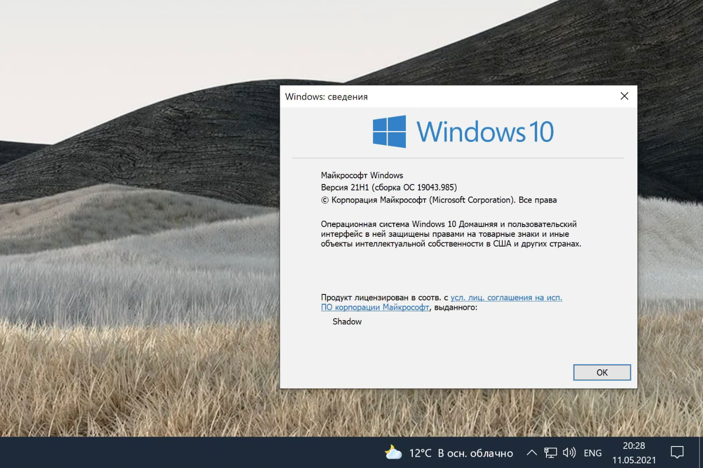Select the Shadow licensee name text
The height and width of the screenshot is (468, 703).
(x=347, y=322)
